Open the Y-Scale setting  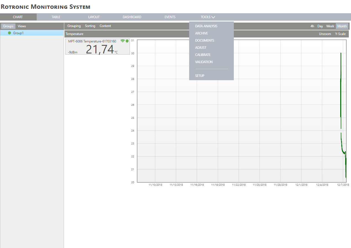[340, 34]
